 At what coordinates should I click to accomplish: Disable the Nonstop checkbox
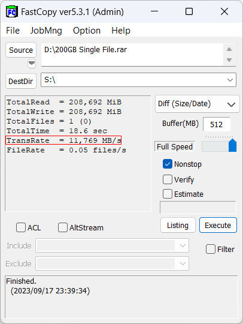click(x=168, y=164)
